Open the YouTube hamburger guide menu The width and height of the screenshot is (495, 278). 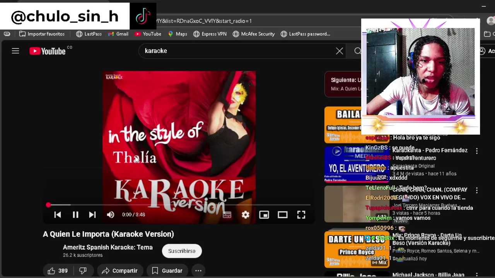(15, 51)
